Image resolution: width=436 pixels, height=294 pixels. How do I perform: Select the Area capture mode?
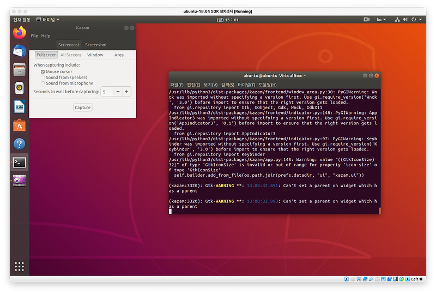coord(119,55)
